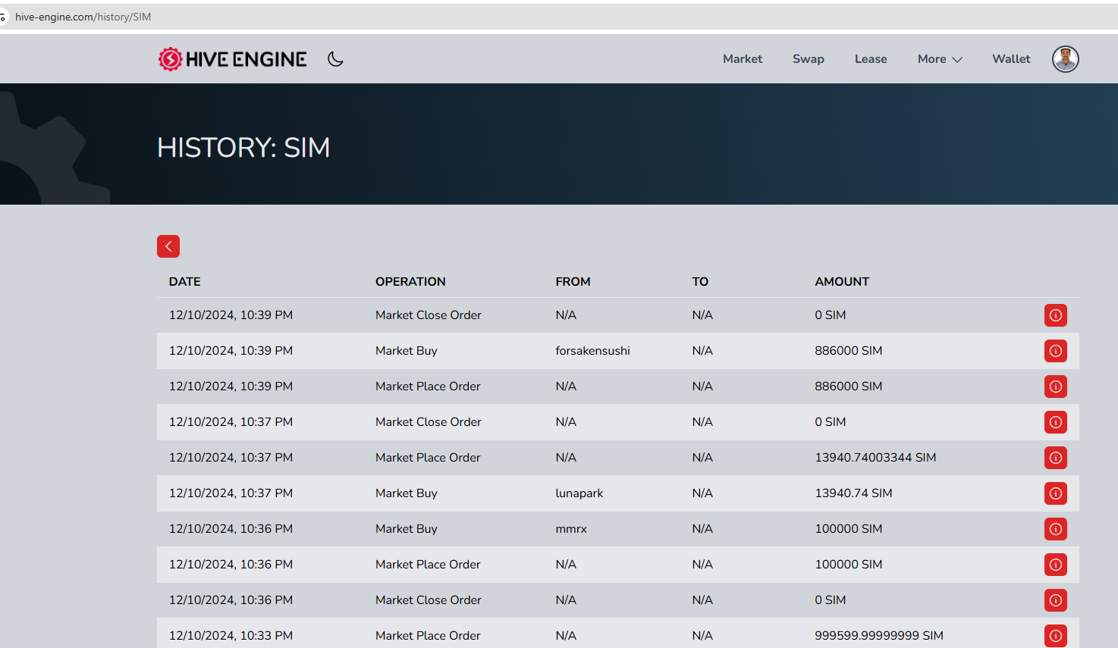1118x648 pixels.
Task: Expand the More dropdown menu
Action: [x=940, y=59]
